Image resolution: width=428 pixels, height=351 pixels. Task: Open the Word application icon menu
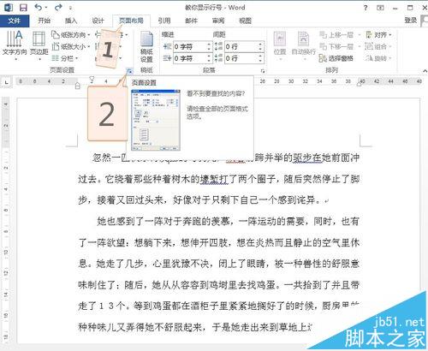click(9, 8)
